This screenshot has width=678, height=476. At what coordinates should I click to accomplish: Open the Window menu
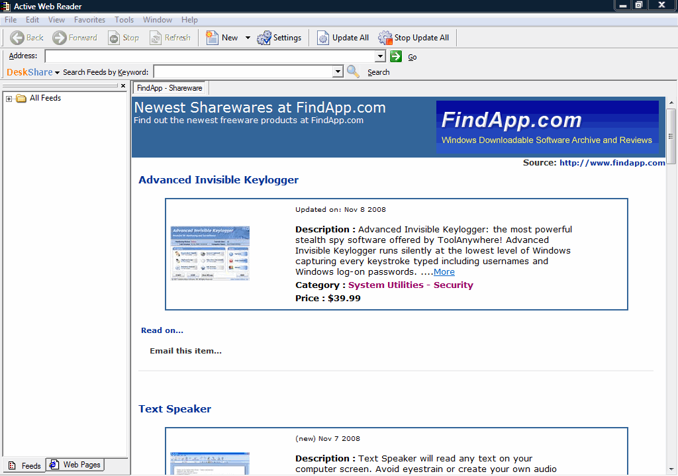pos(158,20)
